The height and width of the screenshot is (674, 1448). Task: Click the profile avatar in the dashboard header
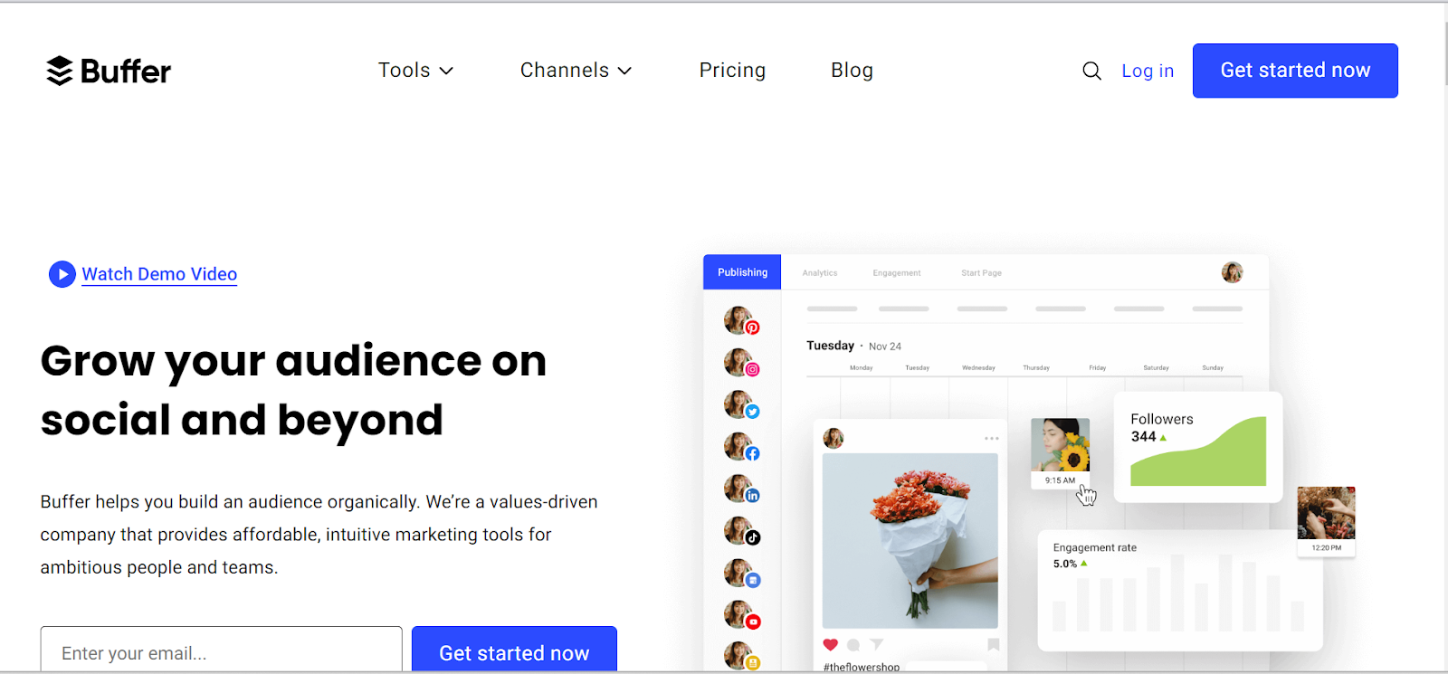(x=1232, y=272)
